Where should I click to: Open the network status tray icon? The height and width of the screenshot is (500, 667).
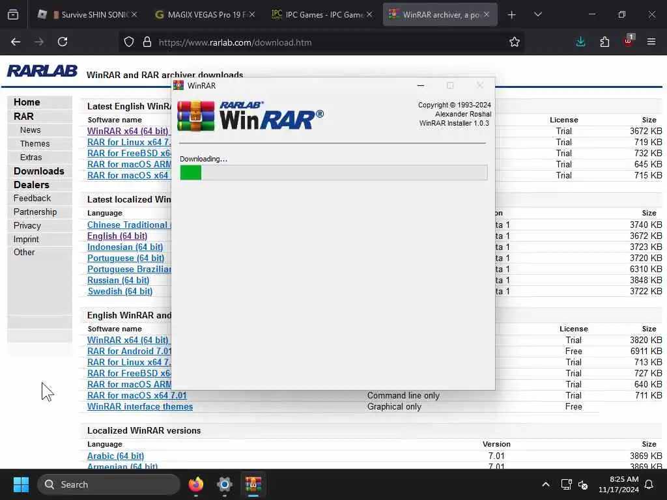coord(566,484)
